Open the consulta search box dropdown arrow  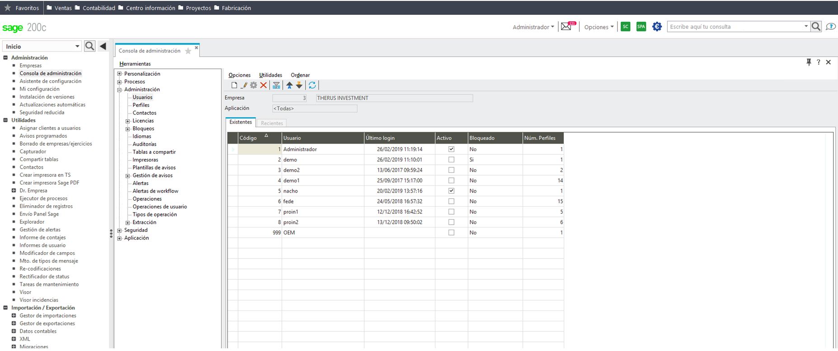pos(806,27)
